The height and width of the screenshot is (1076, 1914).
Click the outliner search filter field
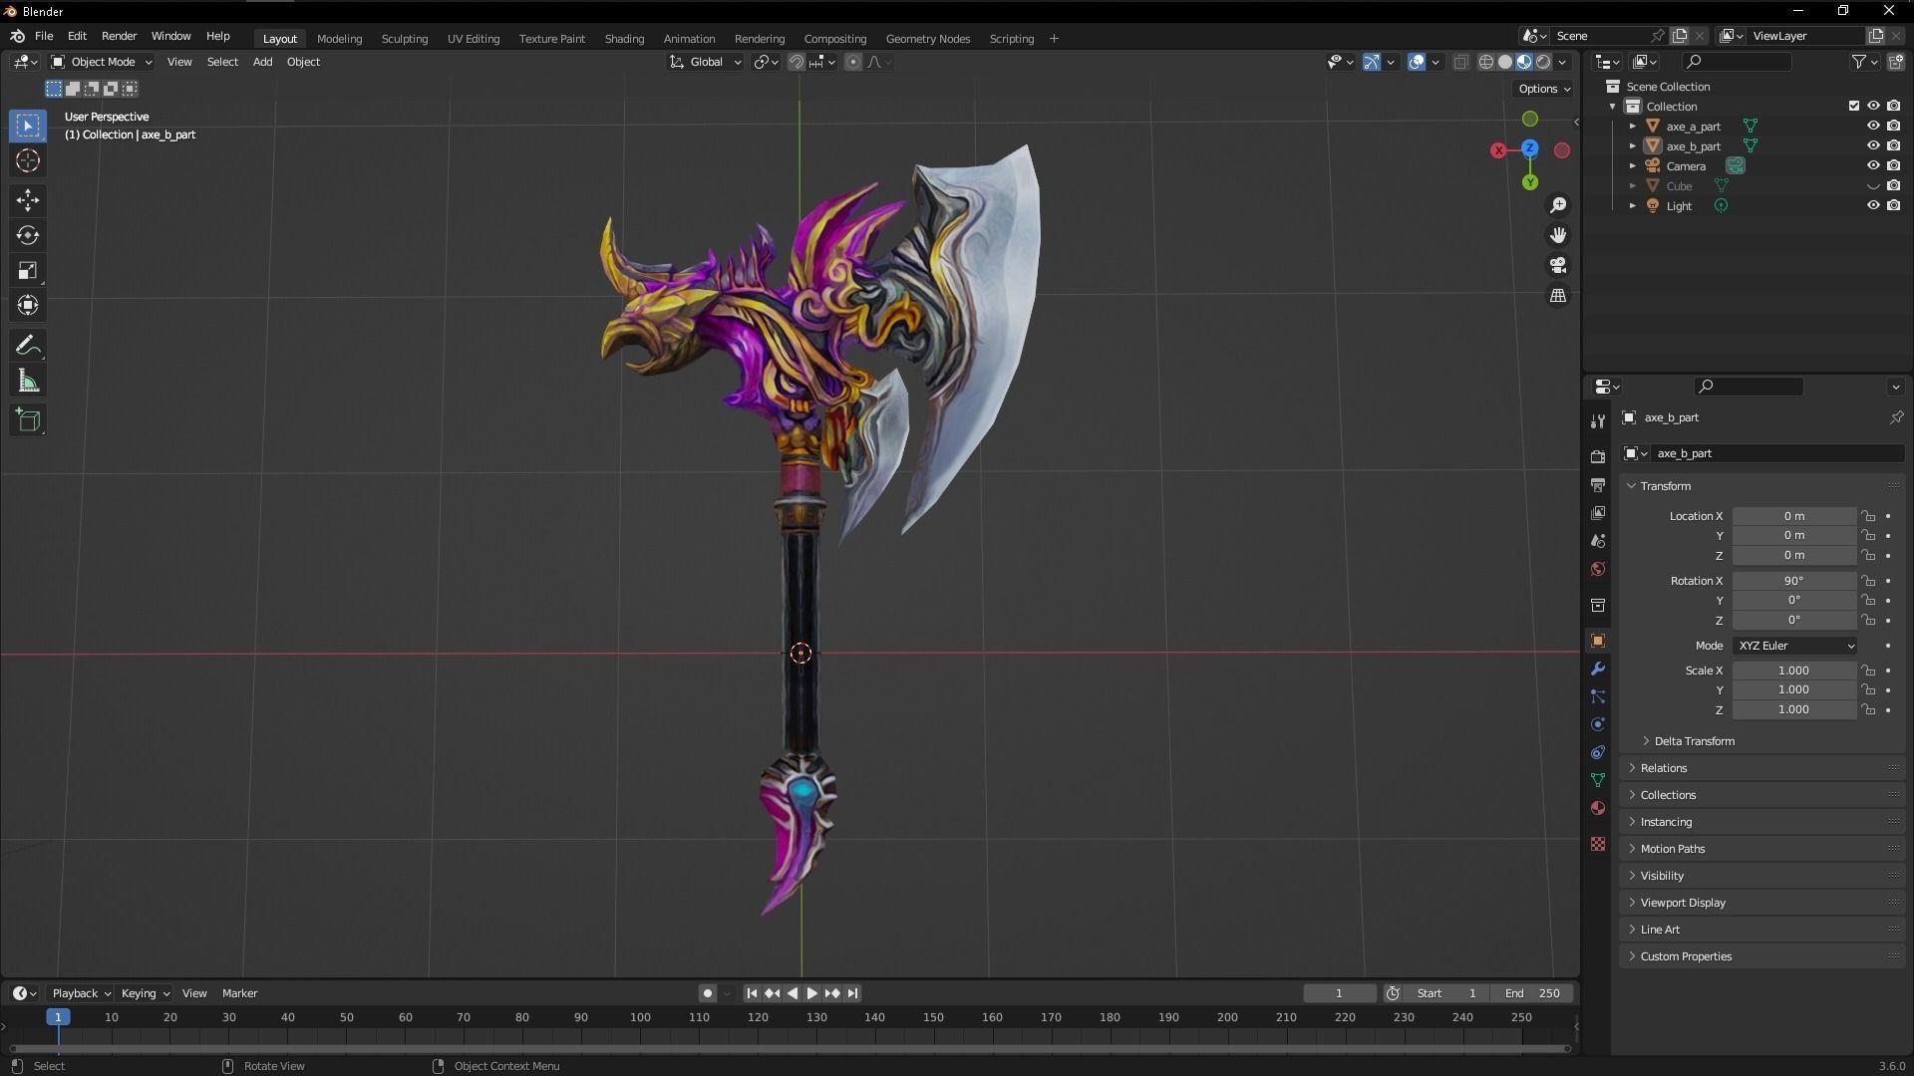coord(1737,62)
